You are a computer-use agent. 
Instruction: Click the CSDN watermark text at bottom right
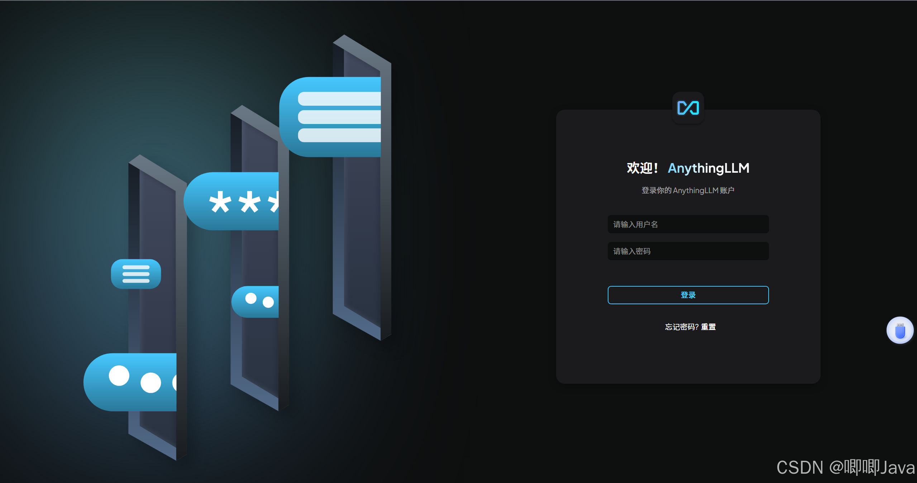[845, 467]
